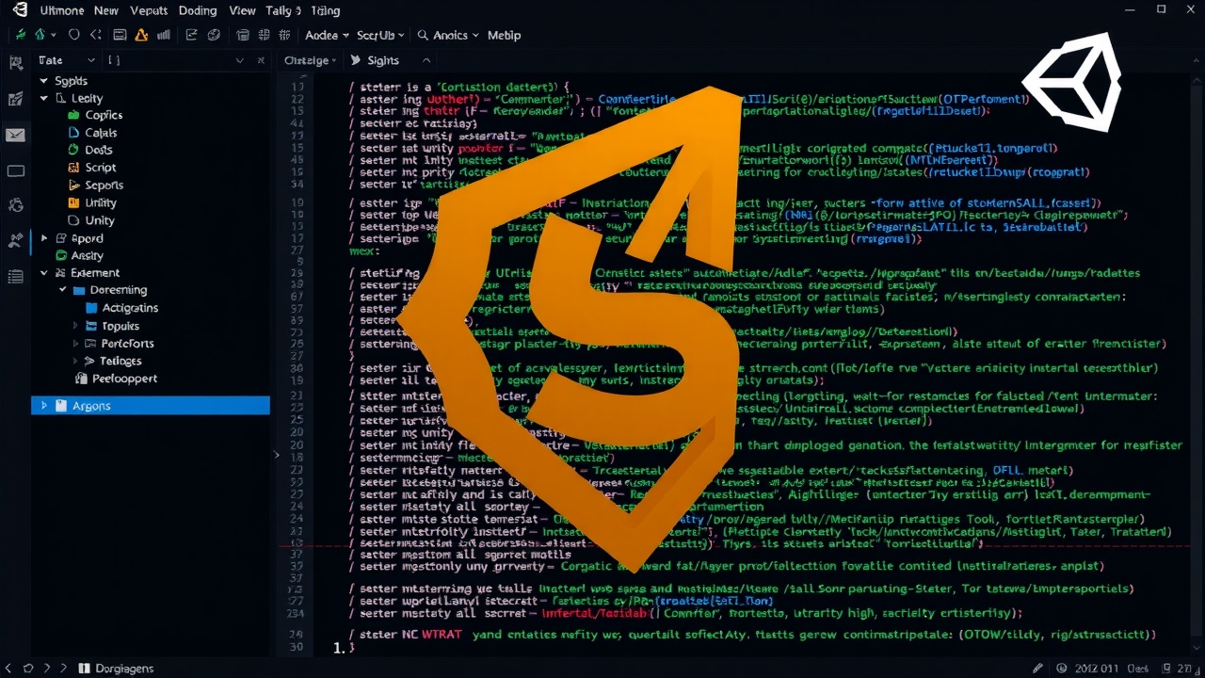1205x678 pixels.
Task: Select the Actigratins folder
Action: [130, 308]
